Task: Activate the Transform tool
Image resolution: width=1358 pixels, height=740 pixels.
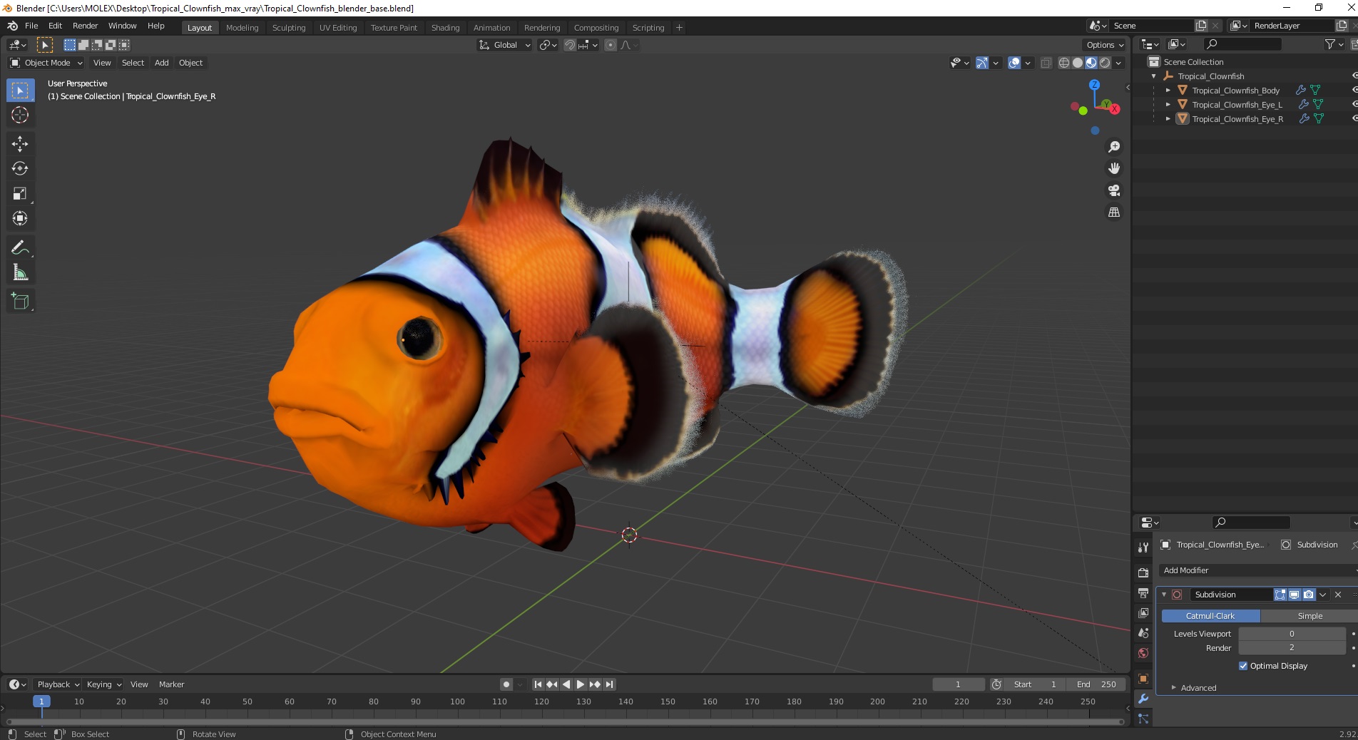Action: tap(20, 218)
